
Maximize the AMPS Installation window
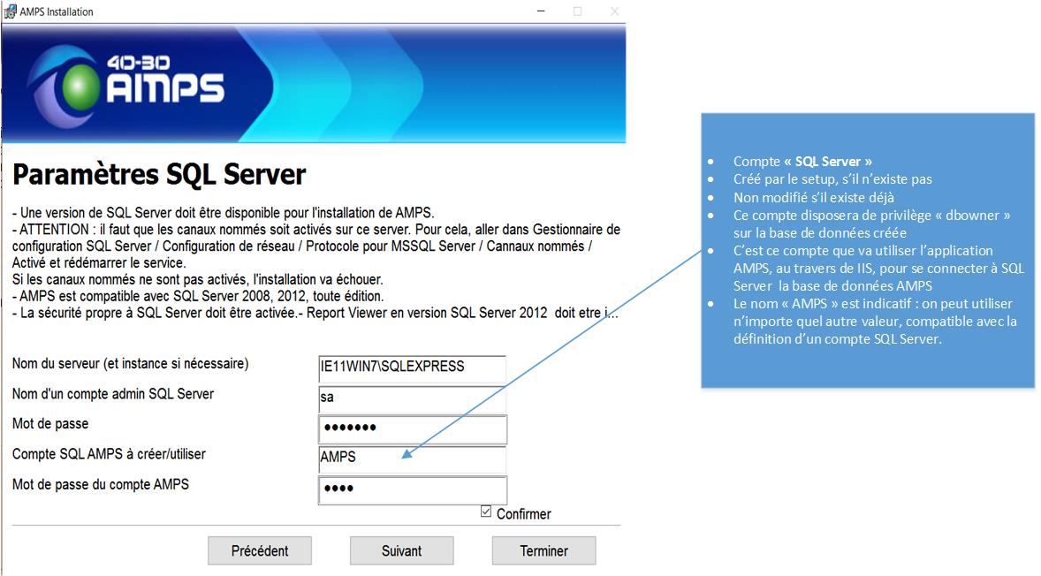577,11
